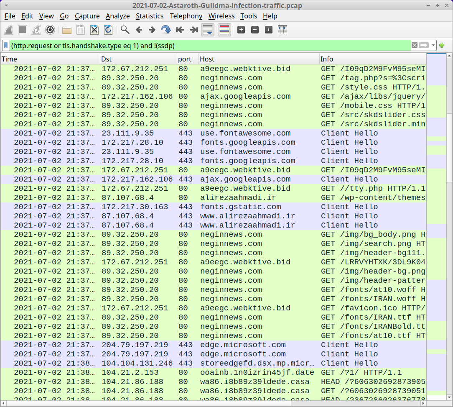
Task: Click the vertical scrollbar down arrow
Action: click(x=449, y=397)
